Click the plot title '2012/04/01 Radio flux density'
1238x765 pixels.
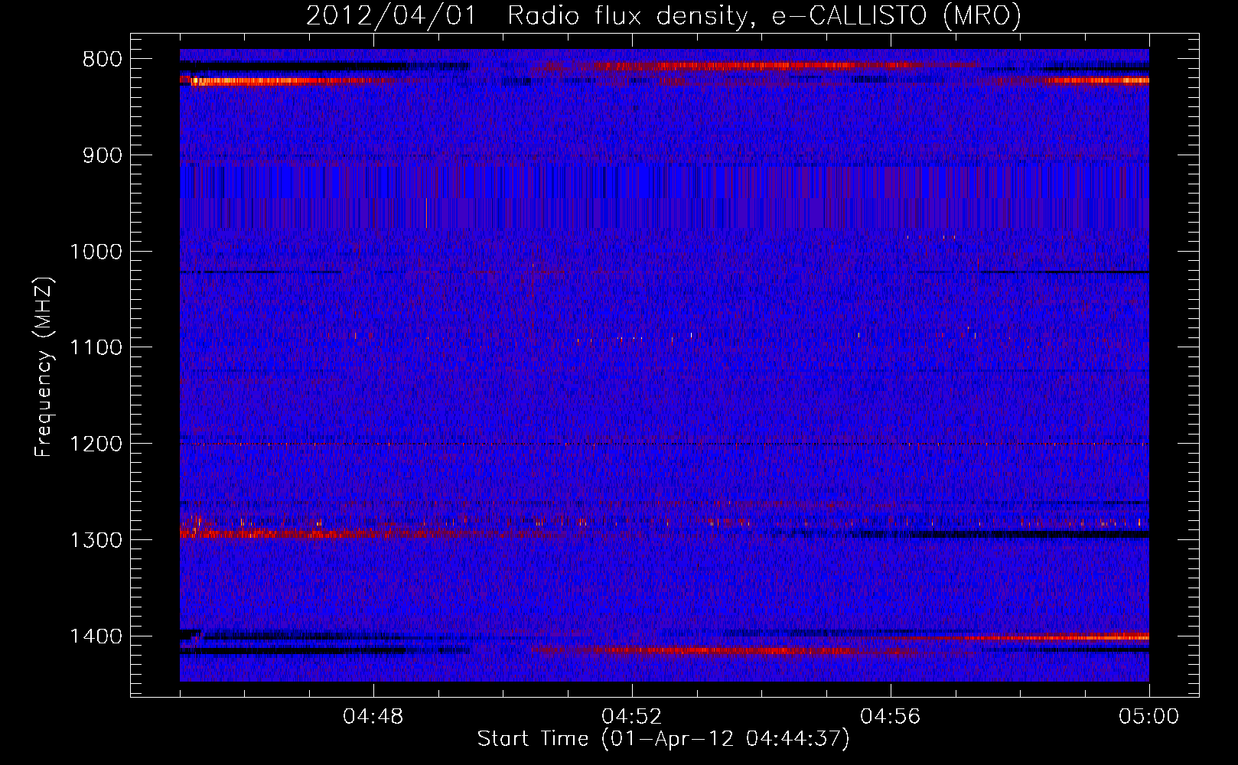click(x=663, y=16)
